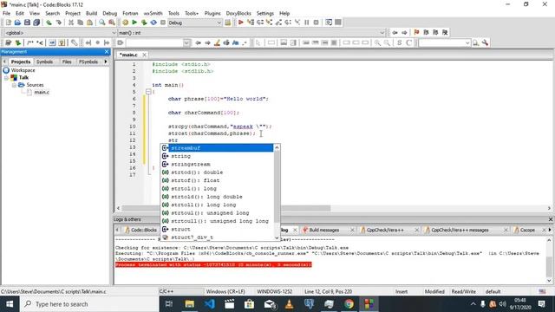Click autocomplete list scroll down arrow
This screenshot has height=312, width=555.
pos(277,237)
